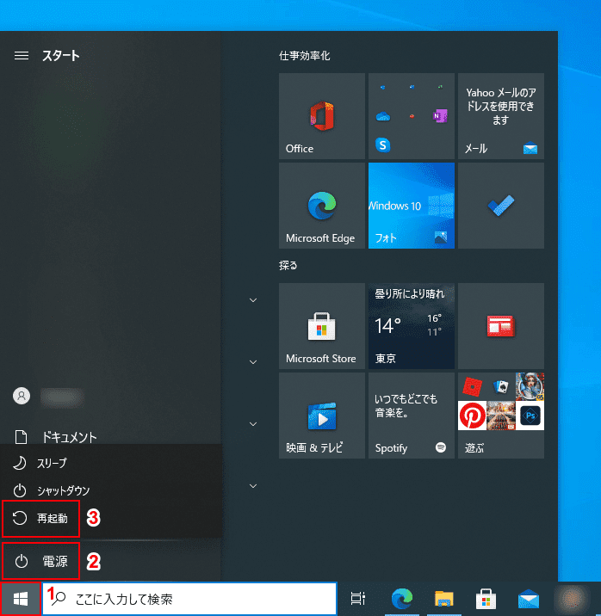
Task: Open the 映画 & テレビ tile
Action: pos(321,416)
